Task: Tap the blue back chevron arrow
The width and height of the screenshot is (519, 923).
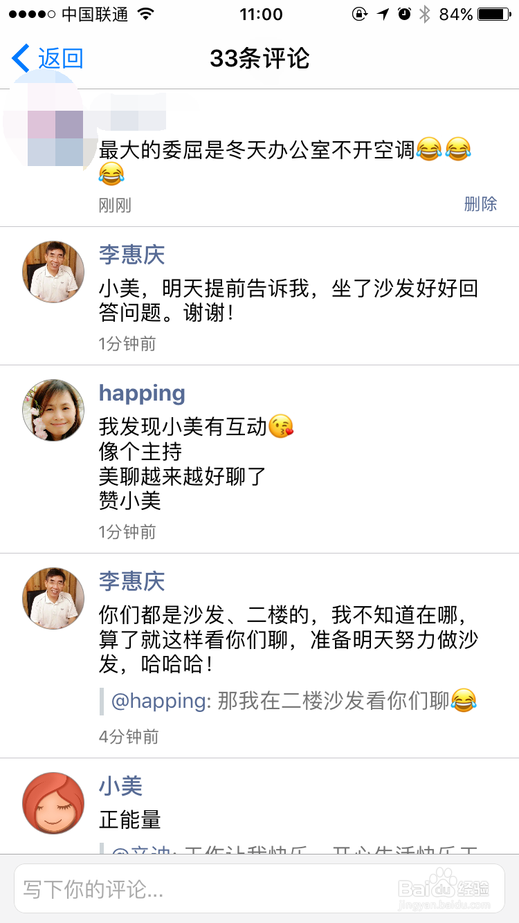Action: tap(21, 59)
